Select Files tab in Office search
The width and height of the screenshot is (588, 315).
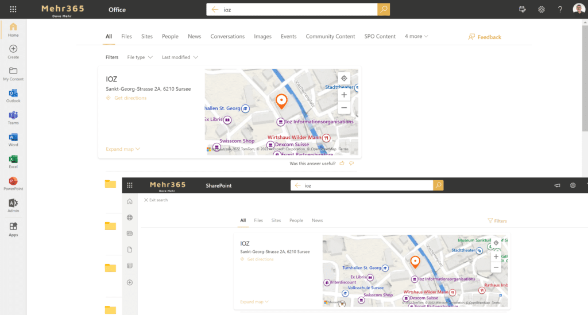(126, 36)
